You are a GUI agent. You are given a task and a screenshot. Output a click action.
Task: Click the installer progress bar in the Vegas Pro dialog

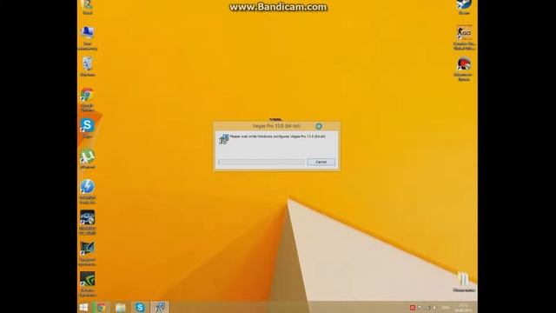pos(261,162)
